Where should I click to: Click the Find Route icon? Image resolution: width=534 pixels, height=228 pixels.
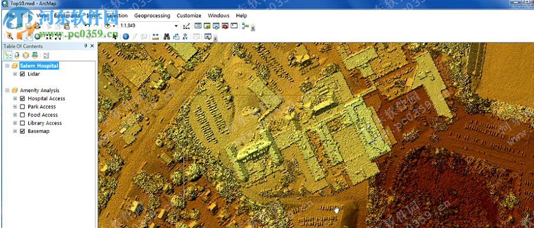[176, 37]
